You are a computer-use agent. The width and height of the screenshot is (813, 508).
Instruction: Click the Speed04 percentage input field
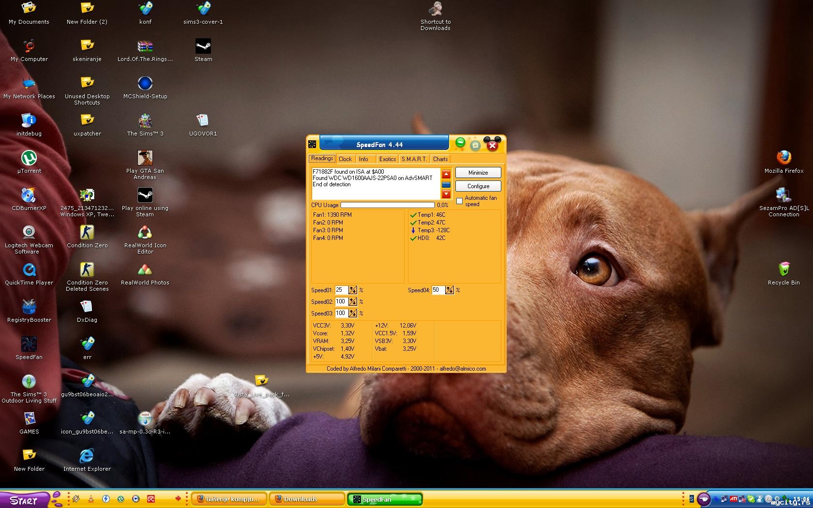[x=438, y=290]
